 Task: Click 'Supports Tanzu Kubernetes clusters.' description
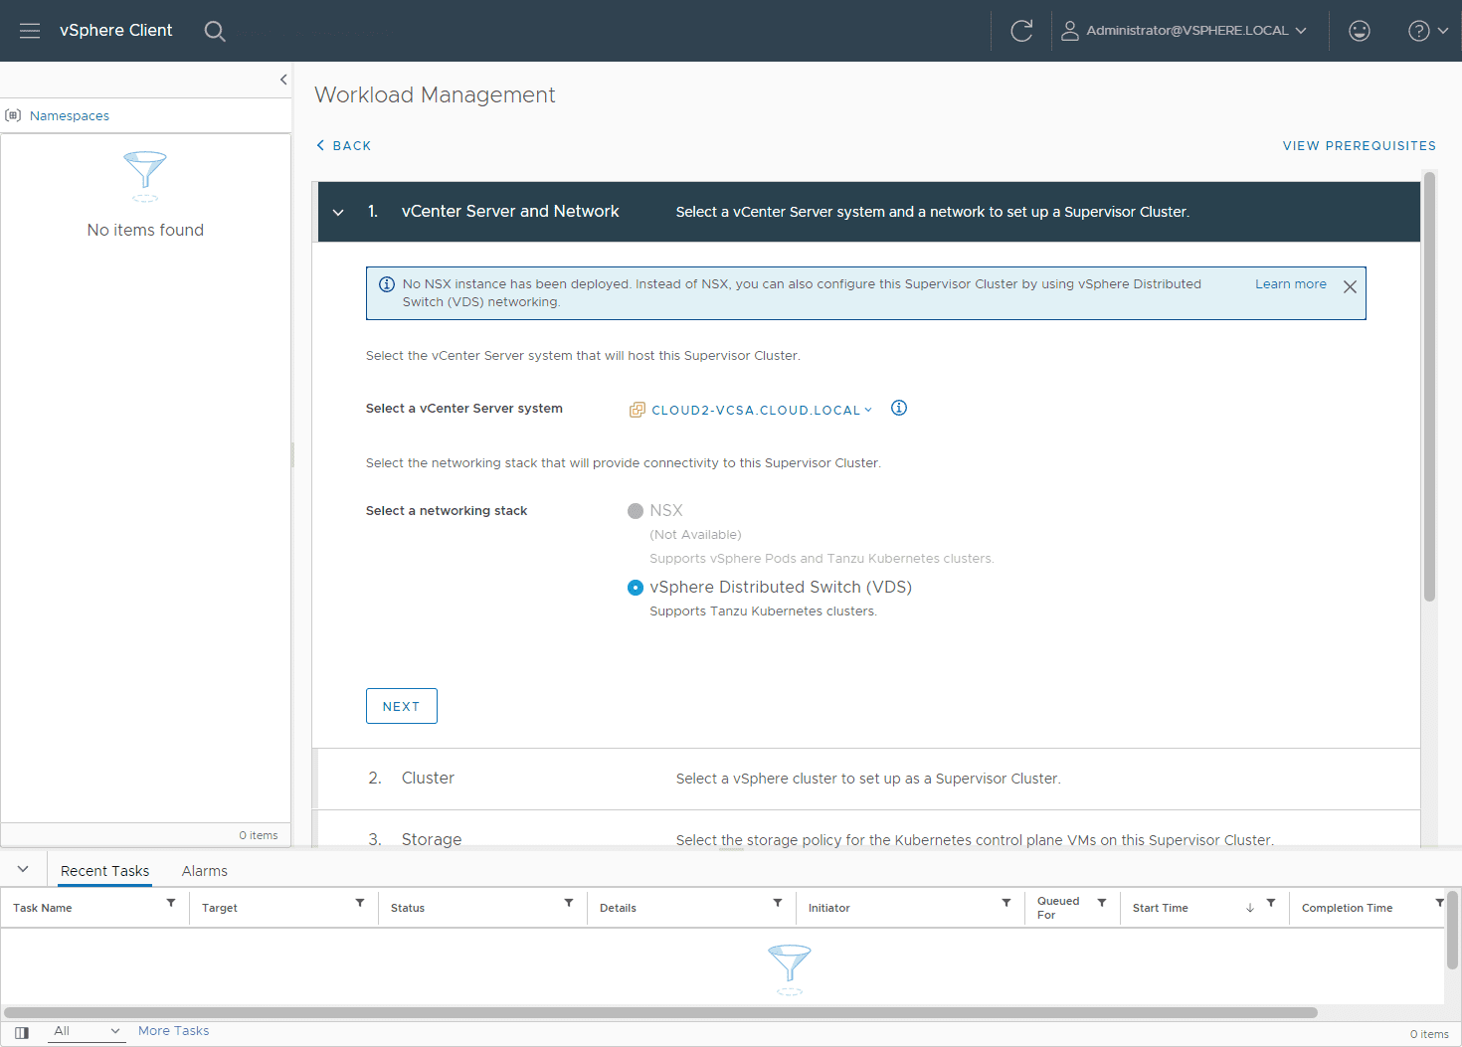pyautogui.click(x=764, y=611)
